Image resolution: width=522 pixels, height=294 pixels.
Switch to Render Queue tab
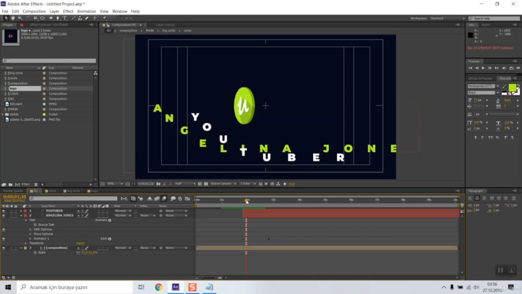click(x=13, y=191)
